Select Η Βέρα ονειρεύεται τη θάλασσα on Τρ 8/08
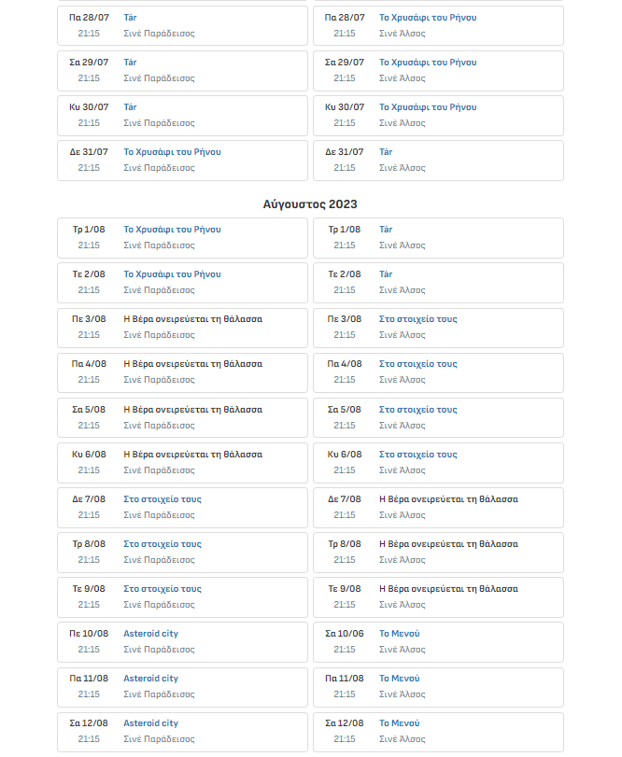Image resolution: width=622 pixels, height=757 pixels. pyautogui.click(x=448, y=544)
